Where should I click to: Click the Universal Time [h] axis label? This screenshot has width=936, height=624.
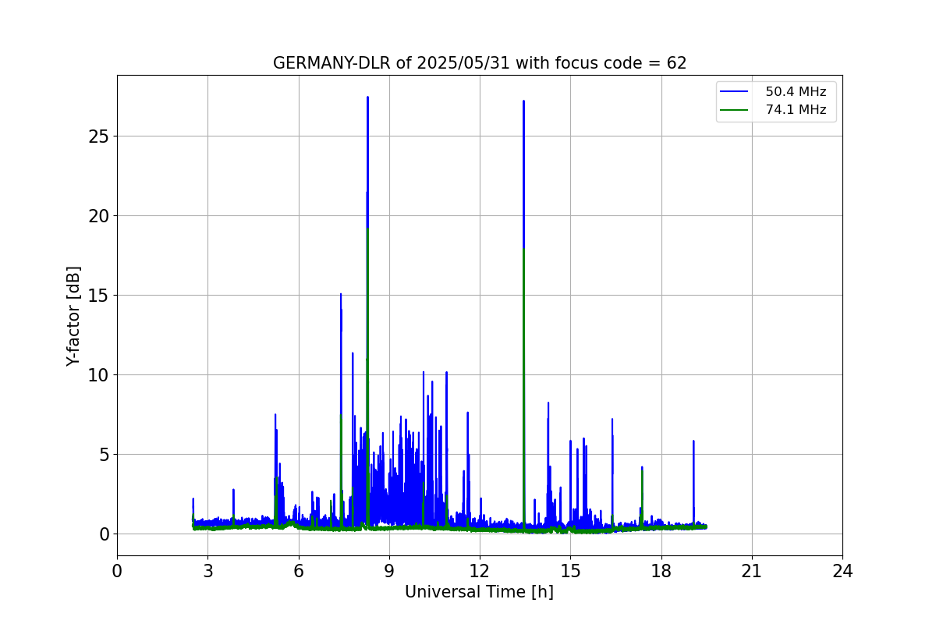click(x=479, y=592)
